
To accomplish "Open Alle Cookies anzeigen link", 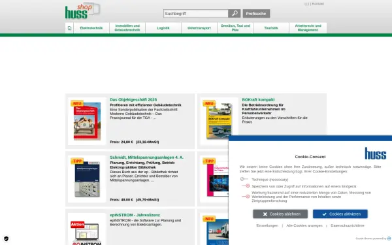I will (304, 225).
